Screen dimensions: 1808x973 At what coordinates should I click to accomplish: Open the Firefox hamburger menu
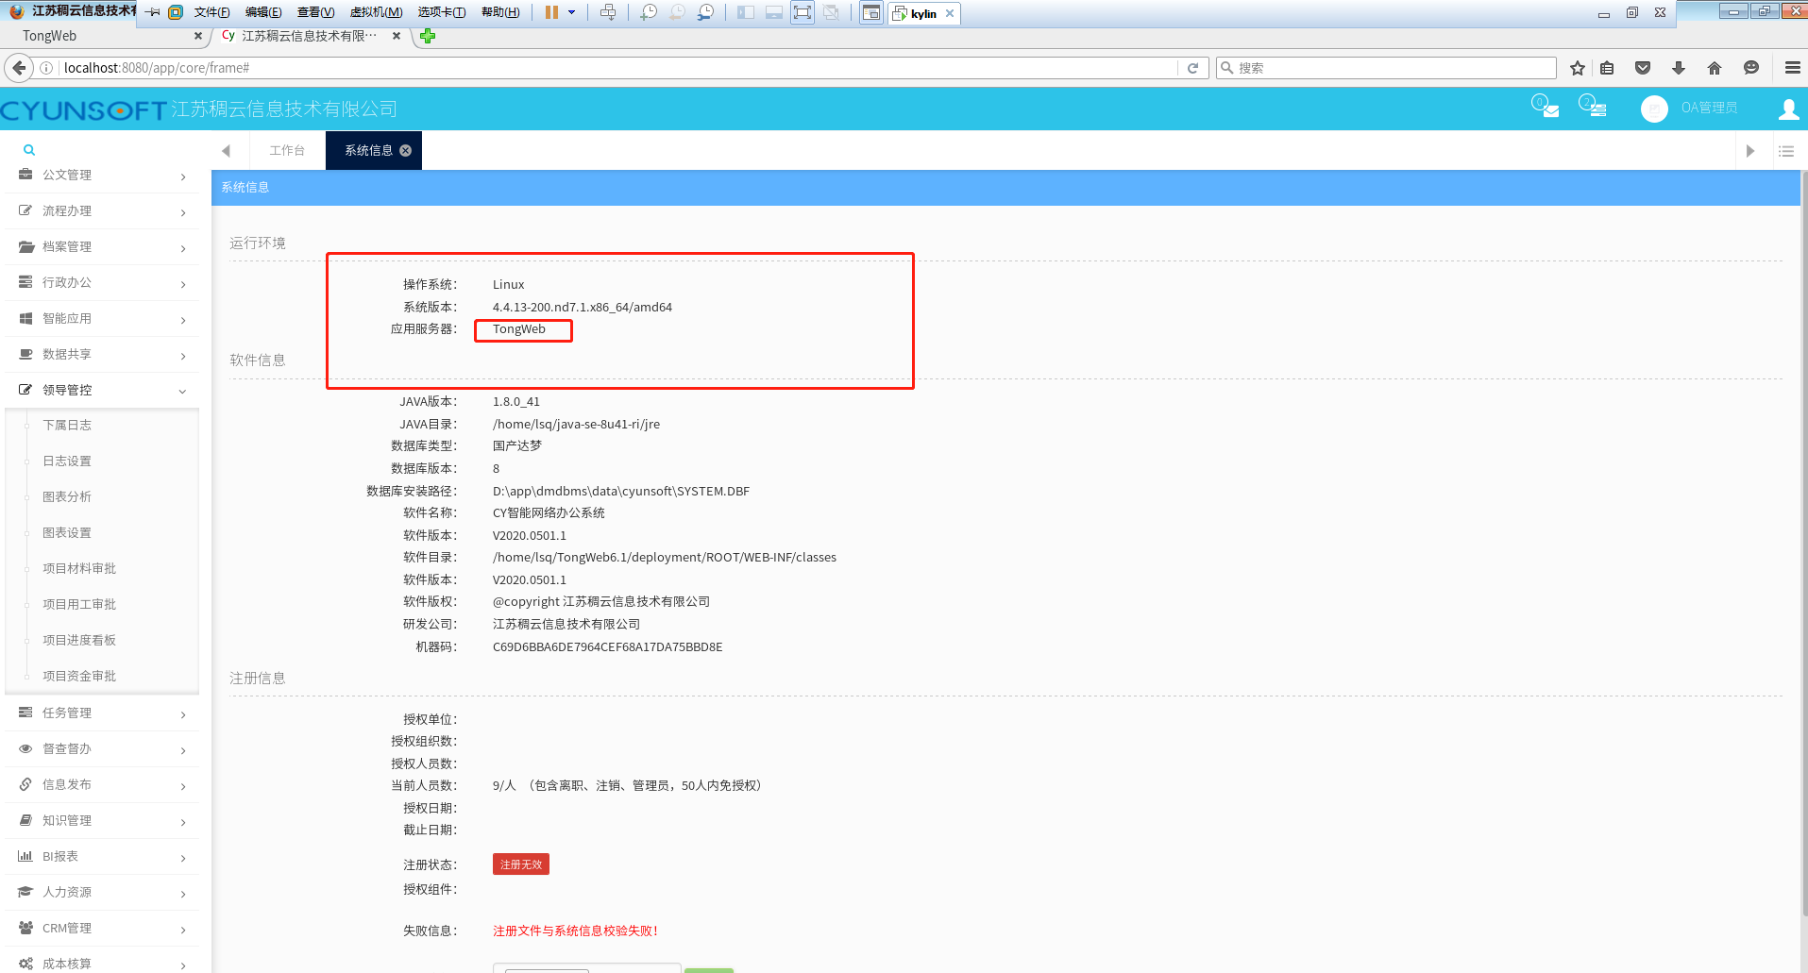point(1792,68)
